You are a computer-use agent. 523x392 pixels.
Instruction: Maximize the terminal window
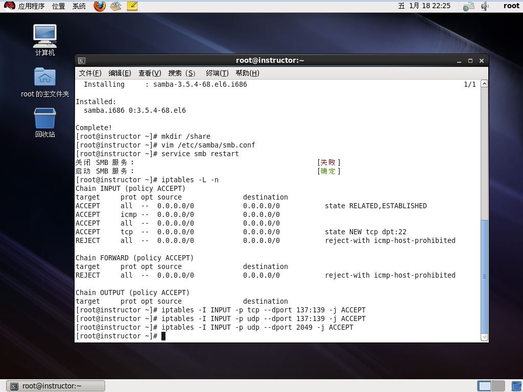point(470,61)
